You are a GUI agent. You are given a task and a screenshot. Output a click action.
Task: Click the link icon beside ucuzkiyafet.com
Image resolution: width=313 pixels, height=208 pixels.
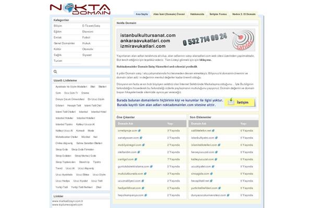213,166
